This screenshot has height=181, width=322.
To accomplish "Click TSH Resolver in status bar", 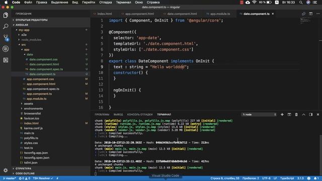I will pos(43,178).
